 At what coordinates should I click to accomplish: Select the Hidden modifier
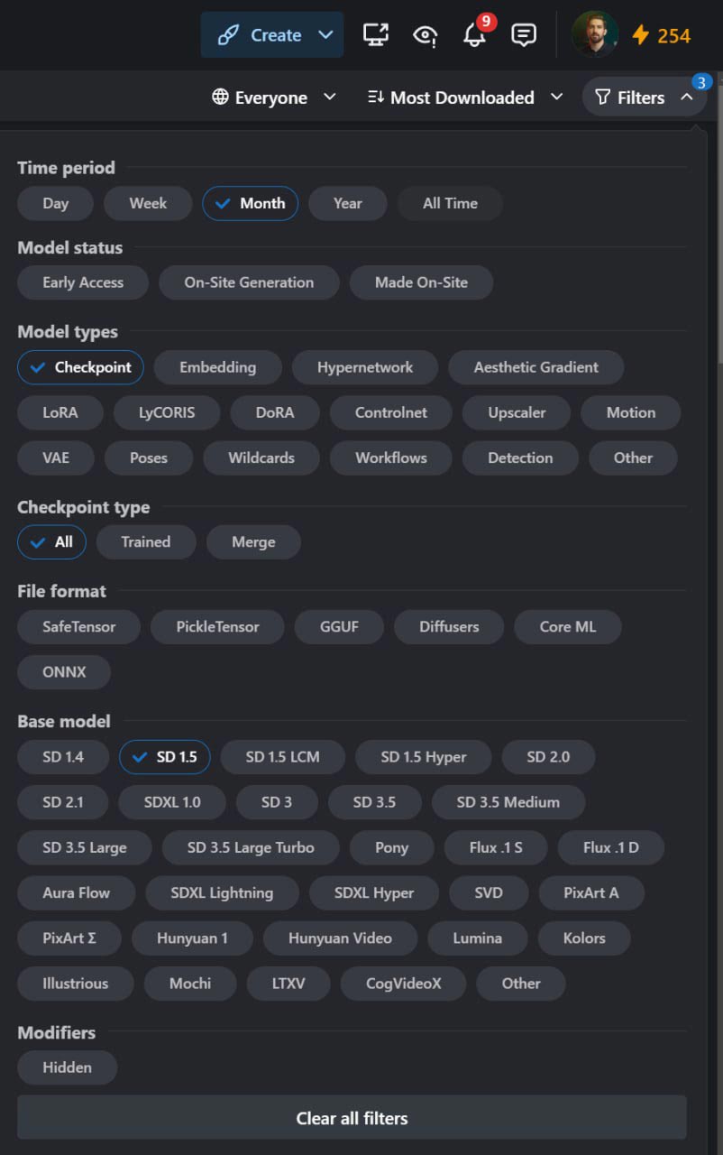point(68,1067)
